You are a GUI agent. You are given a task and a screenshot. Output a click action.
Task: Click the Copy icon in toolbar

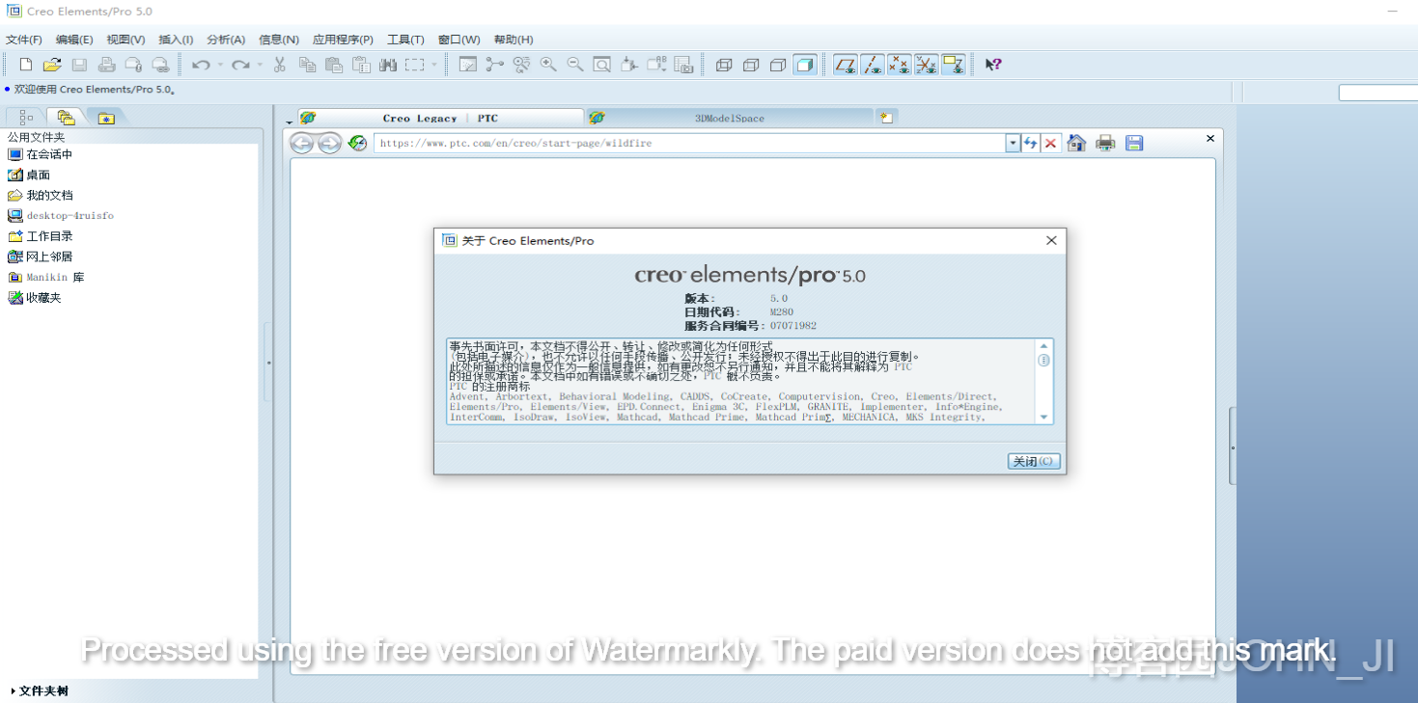[x=307, y=65]
